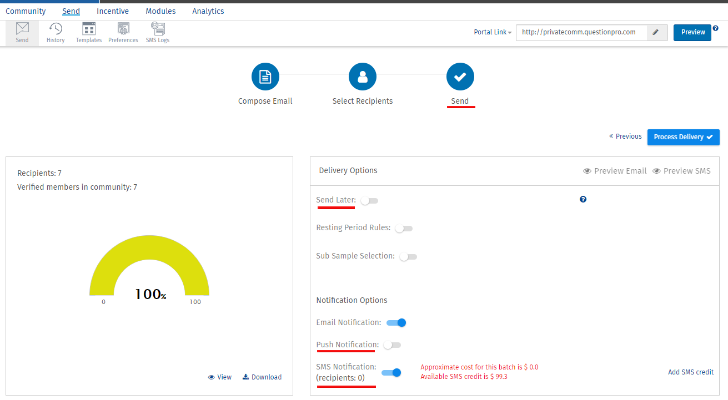Click the portal link URL field

tap(581, 33)
